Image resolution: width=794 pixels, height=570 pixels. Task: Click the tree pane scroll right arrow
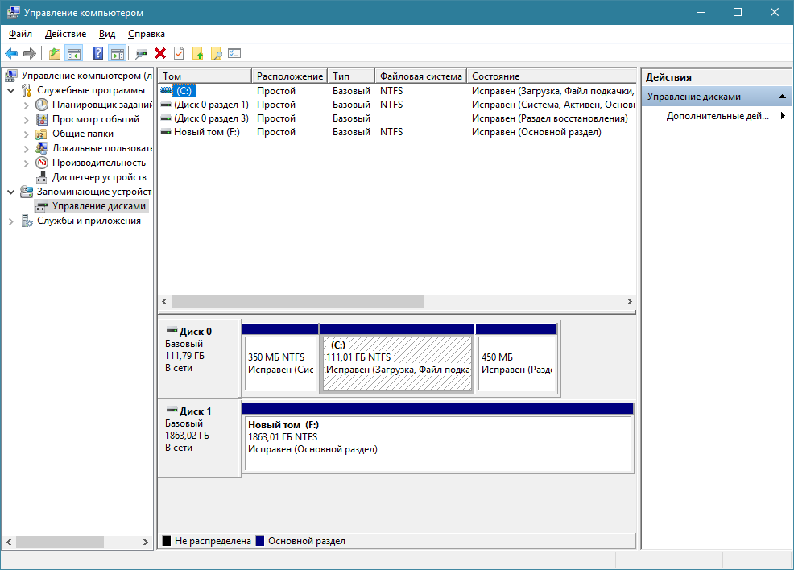click(x=145, y=542)
